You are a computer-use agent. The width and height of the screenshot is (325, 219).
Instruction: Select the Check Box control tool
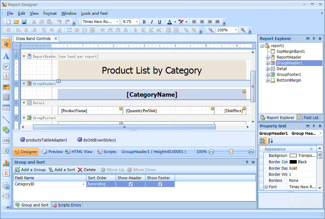click(x=6, y=66)
